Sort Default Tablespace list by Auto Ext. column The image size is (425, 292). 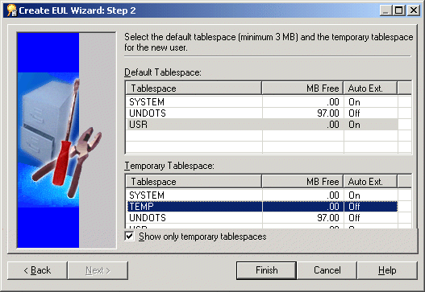[x=370, y=88]
